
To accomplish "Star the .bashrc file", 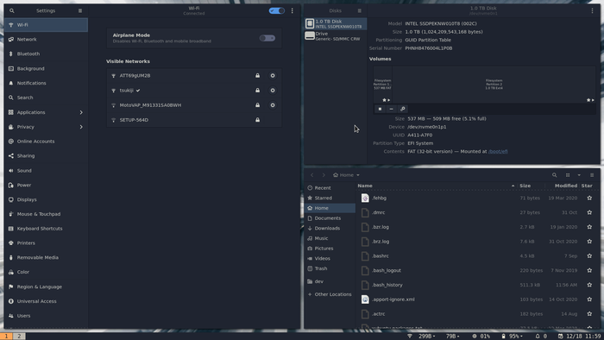I will pos(589,256).
